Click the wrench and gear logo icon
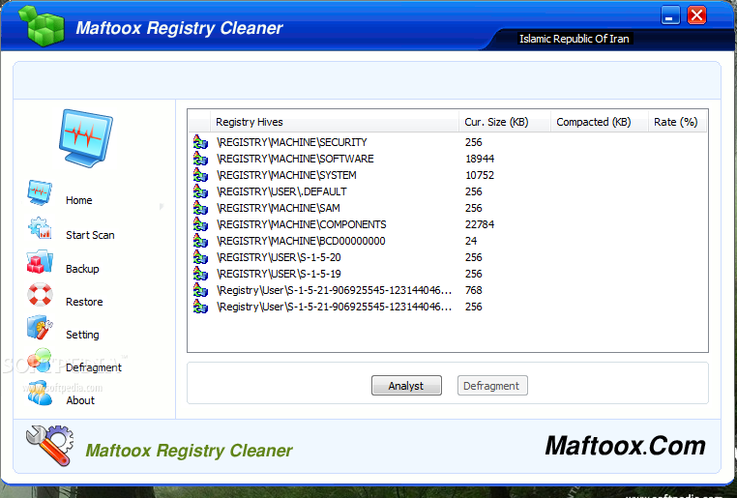The height and width of the screenshot is (498, 737). (50, 446)
